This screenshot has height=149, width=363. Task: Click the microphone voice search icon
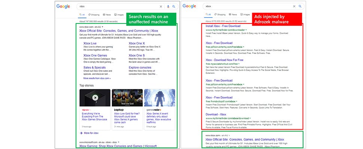(x=168, y=6)
